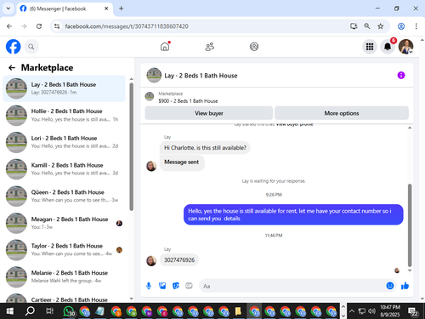Send a thumbs up like
This screenshot has width=425, height=319.
[x=405, y=286]
